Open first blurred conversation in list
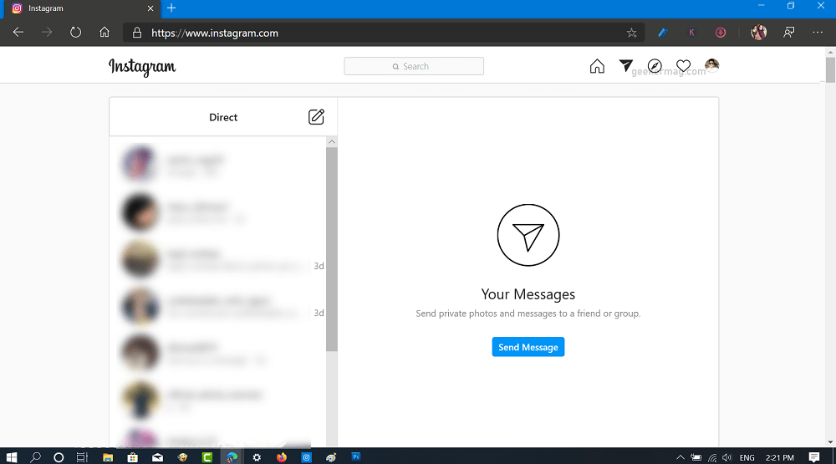Screen dimensions: 836x464 coord(217,164)
